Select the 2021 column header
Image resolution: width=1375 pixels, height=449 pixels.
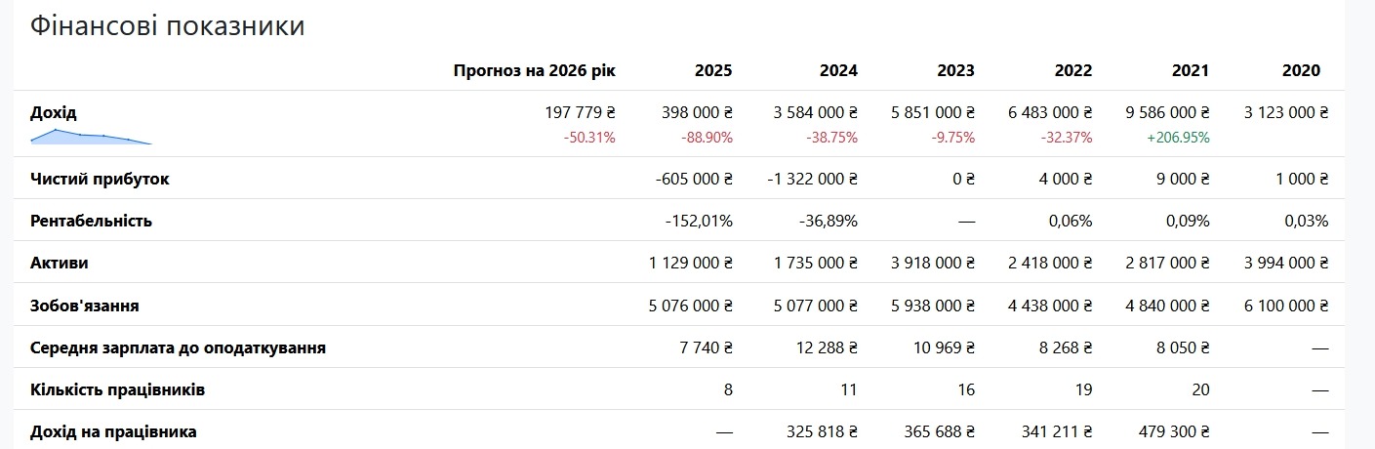[1191, 70]
